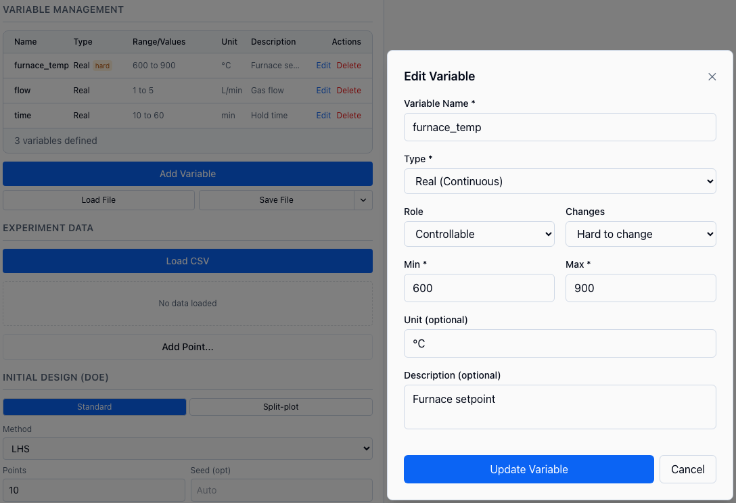Viewport: 736px width, 503px height.
Task: Open the Role dropdown showing Controllable
Action: click(479, 234)
